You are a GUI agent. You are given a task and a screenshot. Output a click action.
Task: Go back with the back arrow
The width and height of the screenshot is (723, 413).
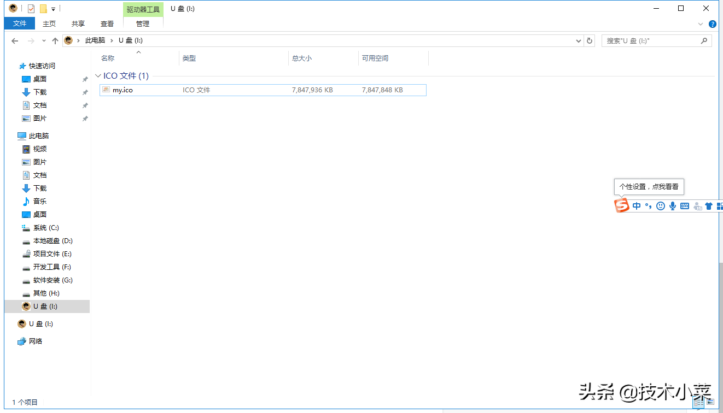tap(15, 41)
